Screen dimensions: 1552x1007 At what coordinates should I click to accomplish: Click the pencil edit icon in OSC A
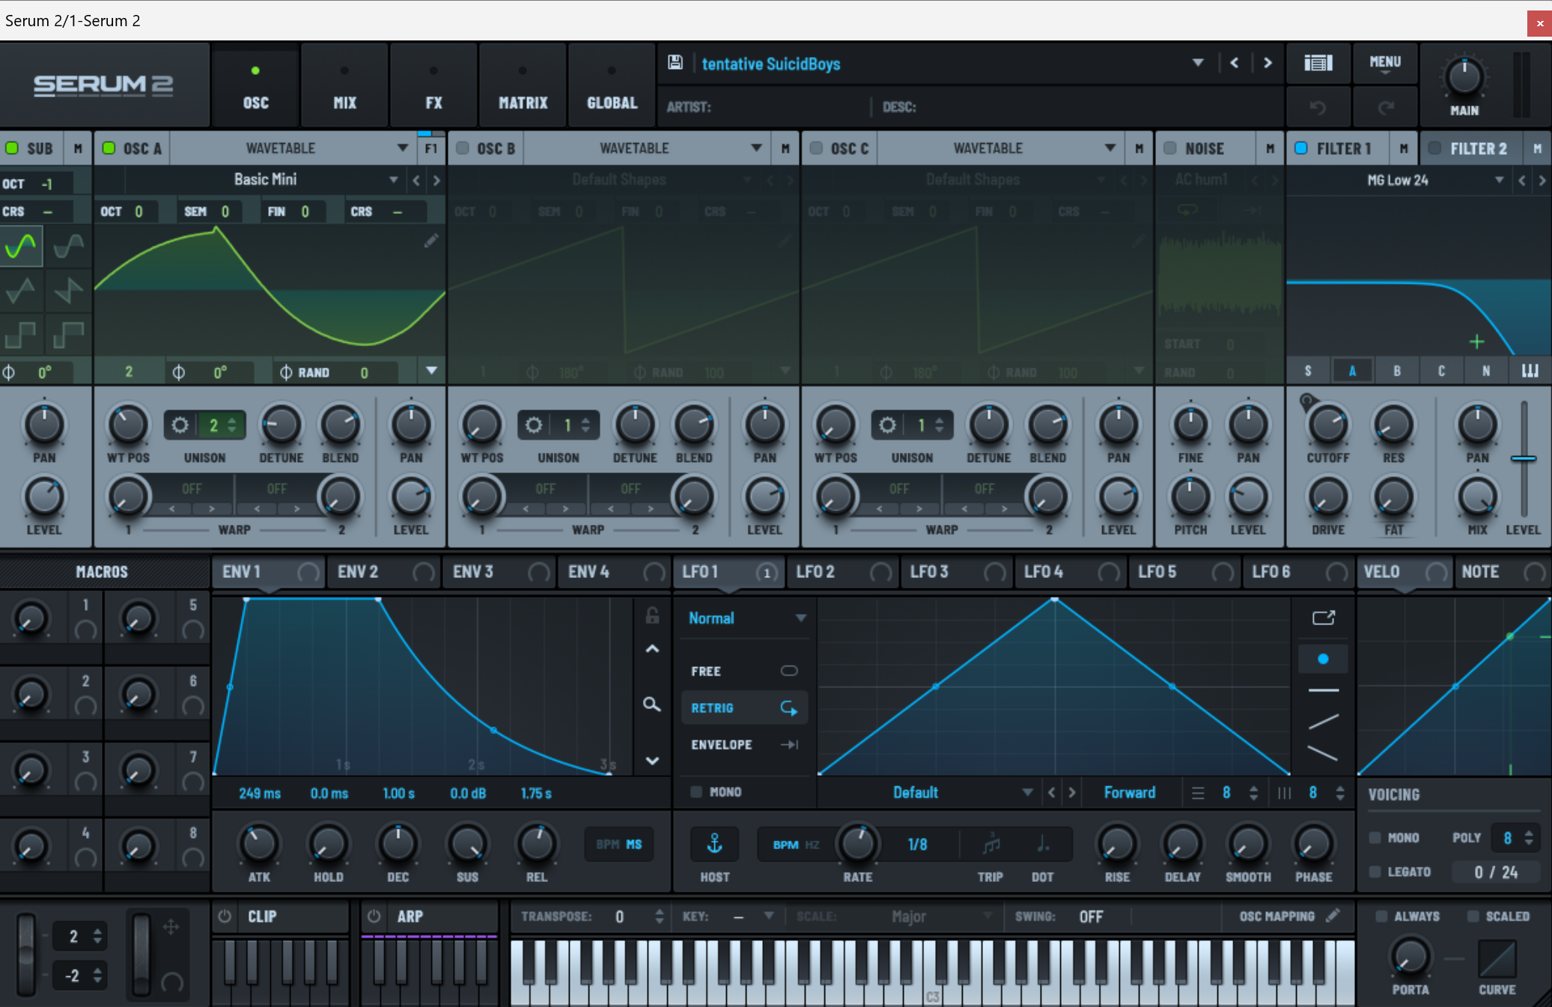tap(431, 240)
